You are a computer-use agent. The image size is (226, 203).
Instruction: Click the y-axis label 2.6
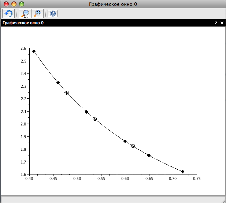(23, 48)
